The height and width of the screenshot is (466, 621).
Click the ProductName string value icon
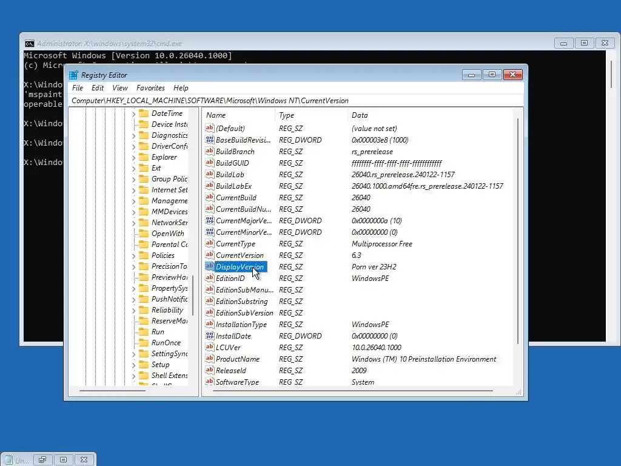click(209, 358)
